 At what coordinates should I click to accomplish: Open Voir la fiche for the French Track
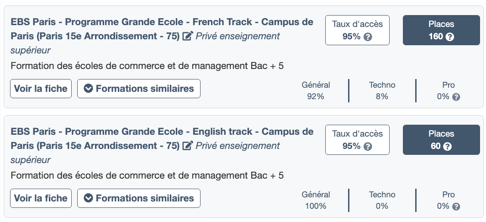41,89
